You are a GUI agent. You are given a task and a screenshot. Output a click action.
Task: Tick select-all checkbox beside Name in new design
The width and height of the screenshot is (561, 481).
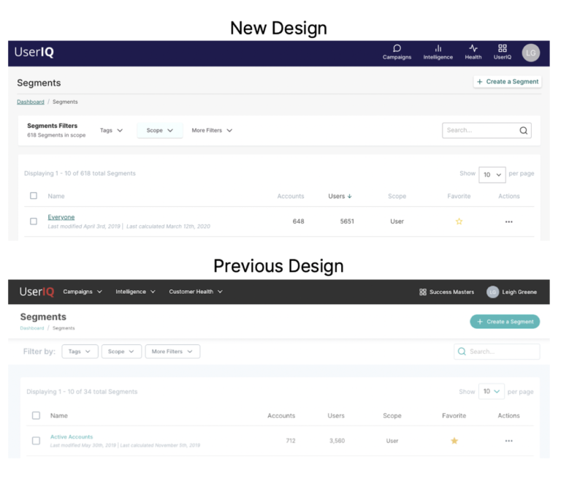click(x=34, y=196)
